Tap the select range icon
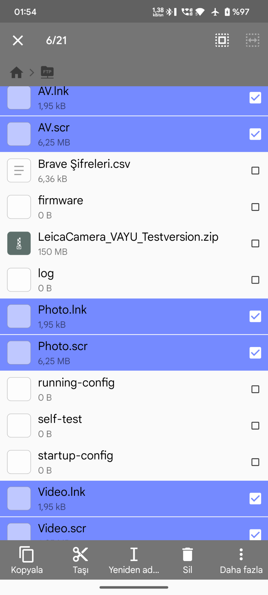268x595 pixels. pyautogui.click(x=253, y=40)
